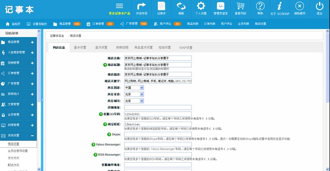Viewport: 330px width, 171px height.
Task: Switch to the 购物流程 tab
Action: (122, 48)
